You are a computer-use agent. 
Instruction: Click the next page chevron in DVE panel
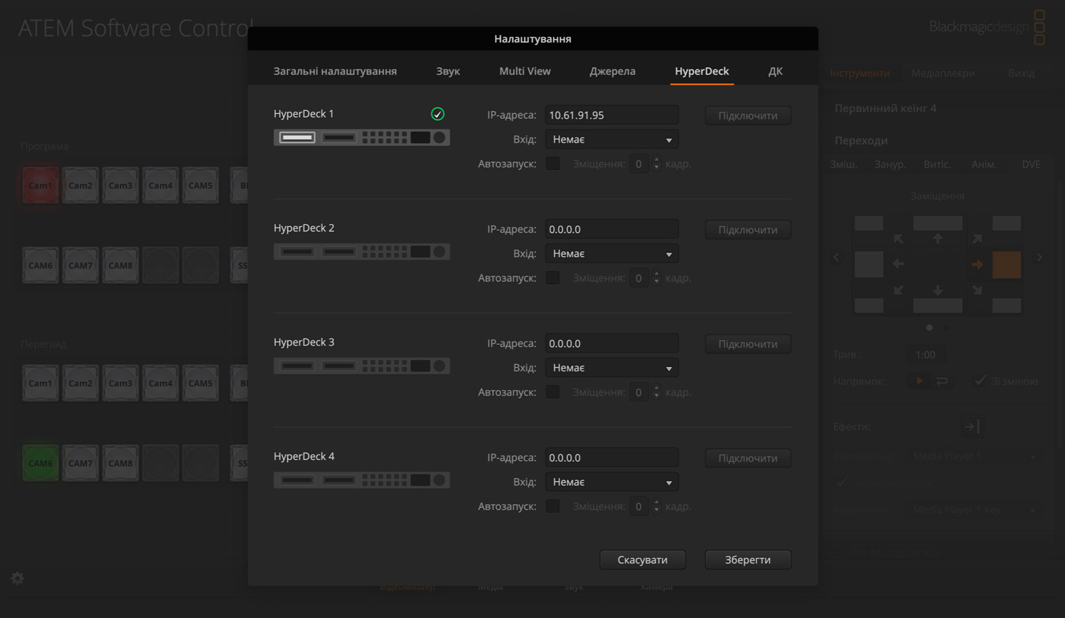point(1039,257)
